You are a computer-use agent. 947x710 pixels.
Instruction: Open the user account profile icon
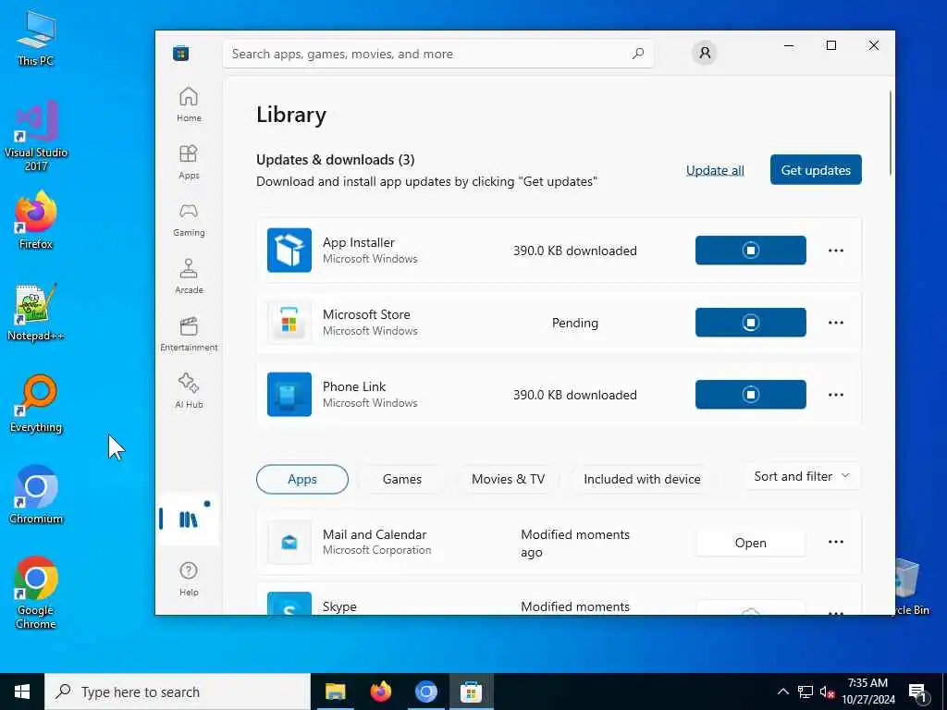point(704,53)
